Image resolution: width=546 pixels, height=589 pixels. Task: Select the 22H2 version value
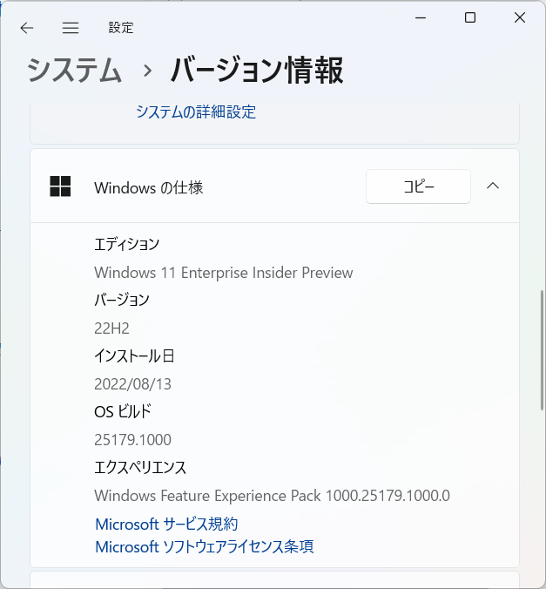111,328
